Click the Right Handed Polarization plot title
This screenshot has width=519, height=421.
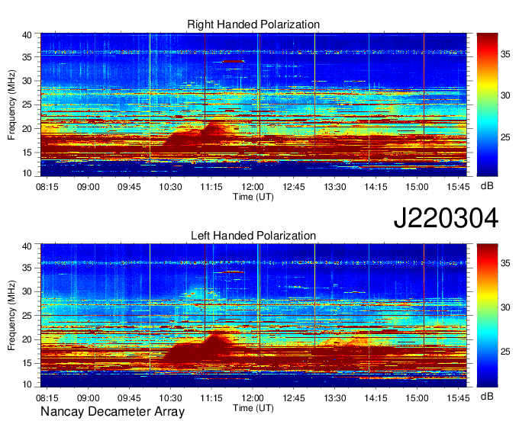pyautogui.click(x=253, y=24)
